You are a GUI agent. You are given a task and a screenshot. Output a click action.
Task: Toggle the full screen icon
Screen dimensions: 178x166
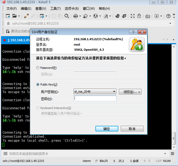133,16
